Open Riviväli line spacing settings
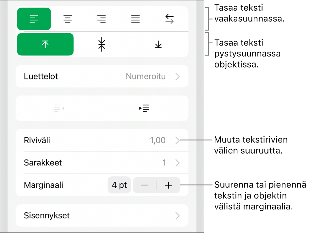 pos(102,140)
